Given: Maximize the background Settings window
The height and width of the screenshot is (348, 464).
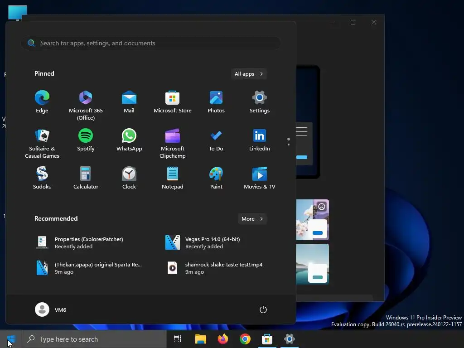Looking at the screenshot, I should click(x=353, y=22).
